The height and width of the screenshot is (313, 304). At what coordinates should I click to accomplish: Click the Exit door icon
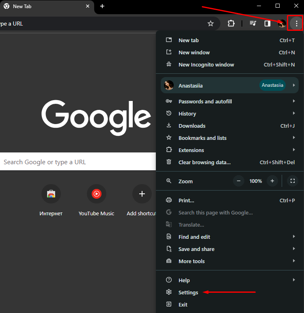pos(169,304)
